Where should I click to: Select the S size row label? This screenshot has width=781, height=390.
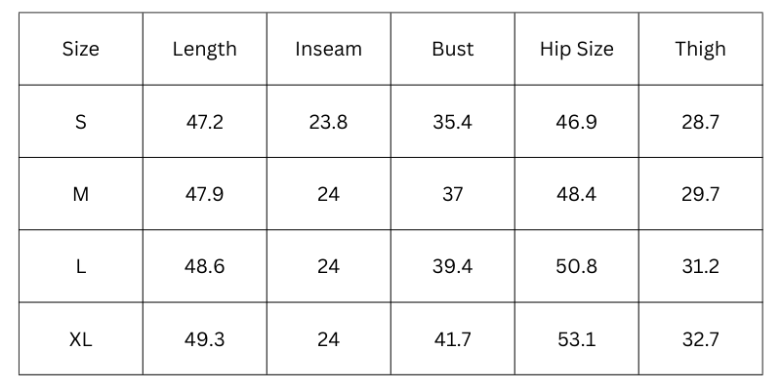point(81,122)
